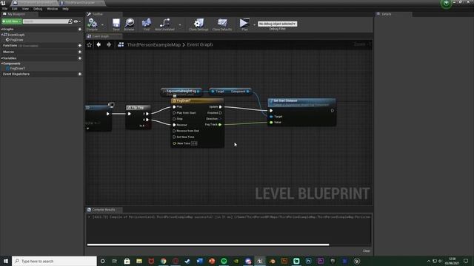Click Set New Time pin on timeline
Screen dimensions: 474x266
pos(175,137)
